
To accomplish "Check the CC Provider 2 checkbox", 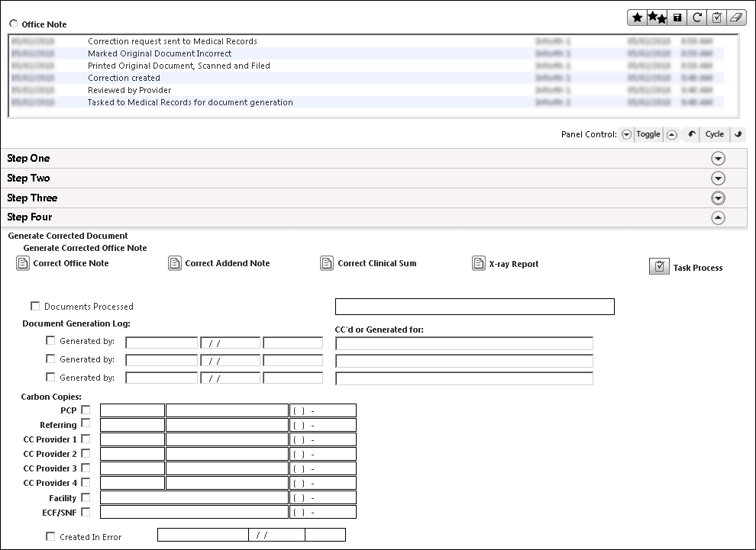I will pos(86,453).
